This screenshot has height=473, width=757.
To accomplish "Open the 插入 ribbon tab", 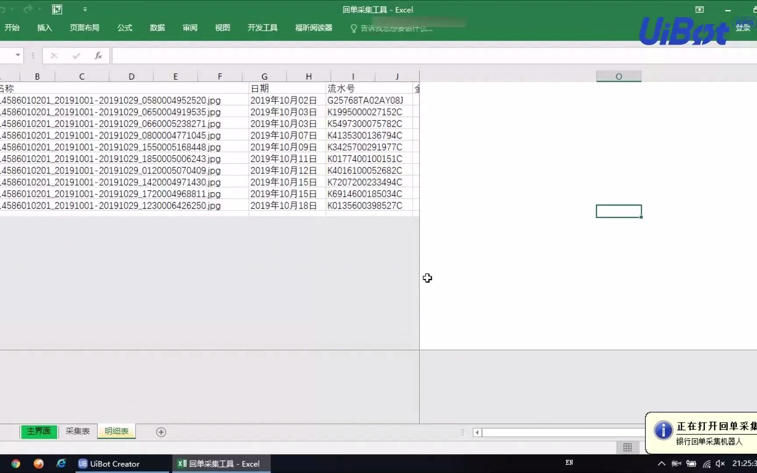I will point(44,28).
